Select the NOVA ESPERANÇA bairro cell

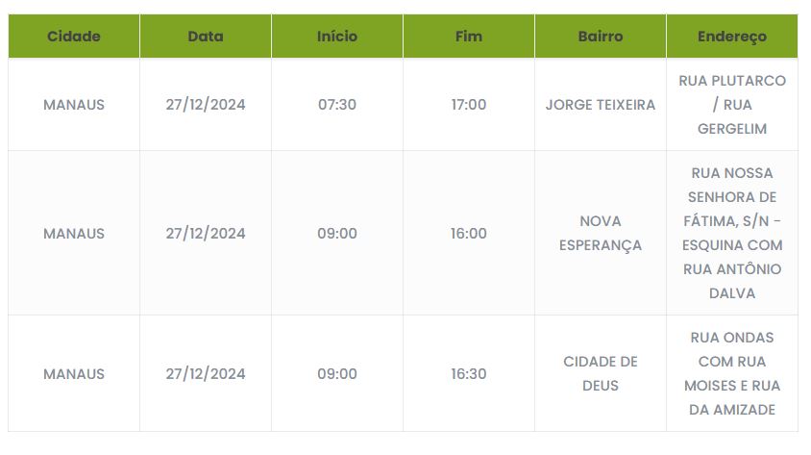coord(601,234)
